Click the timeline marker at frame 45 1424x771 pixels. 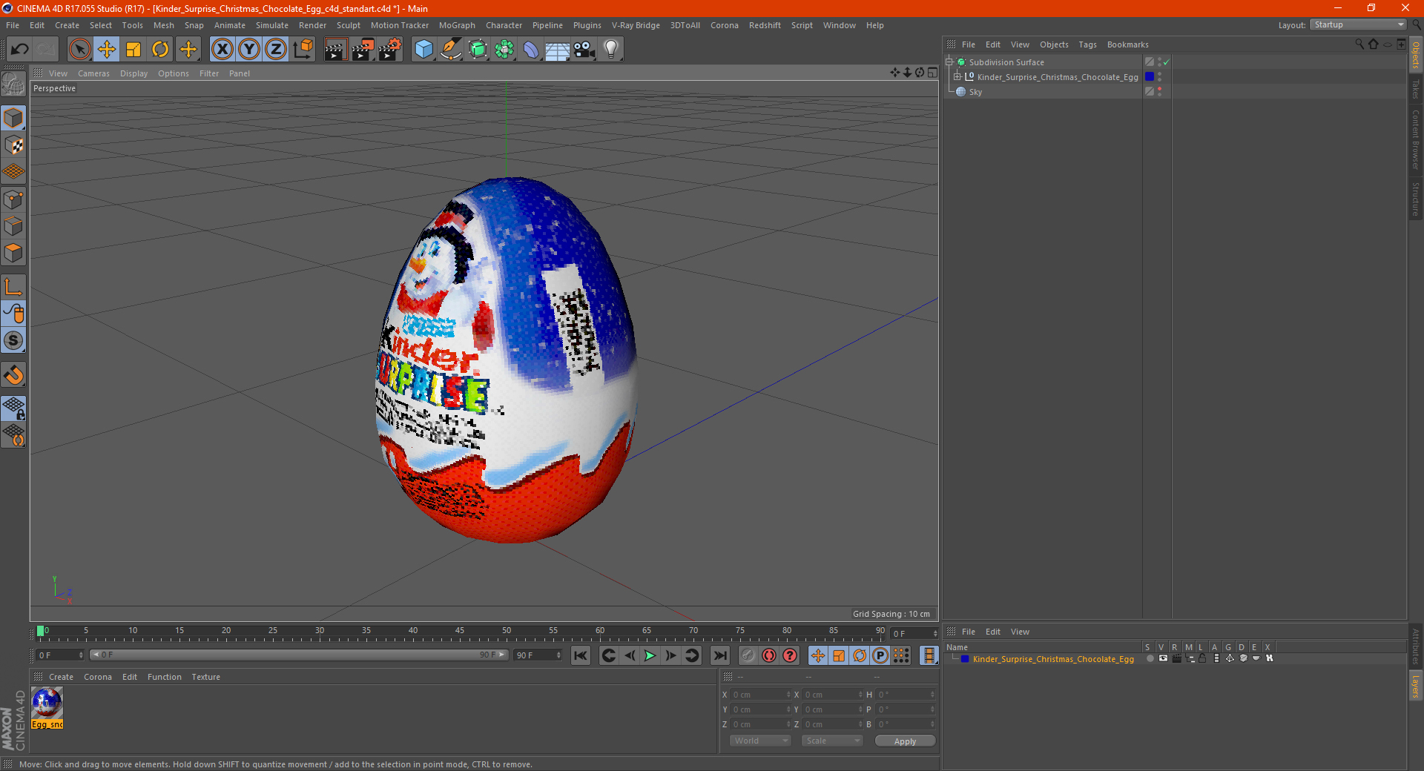click(x=460, y=632)
